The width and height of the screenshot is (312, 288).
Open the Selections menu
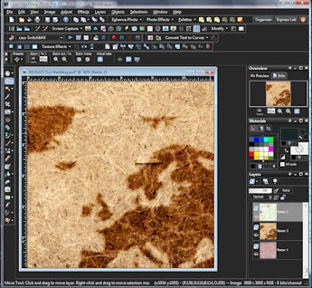click(x=139, y=12)
